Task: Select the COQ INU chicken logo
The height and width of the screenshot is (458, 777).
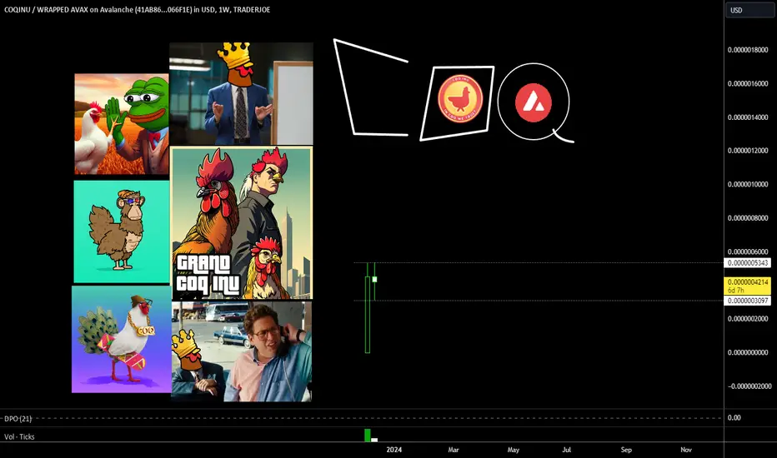Action: pos(460,98)
